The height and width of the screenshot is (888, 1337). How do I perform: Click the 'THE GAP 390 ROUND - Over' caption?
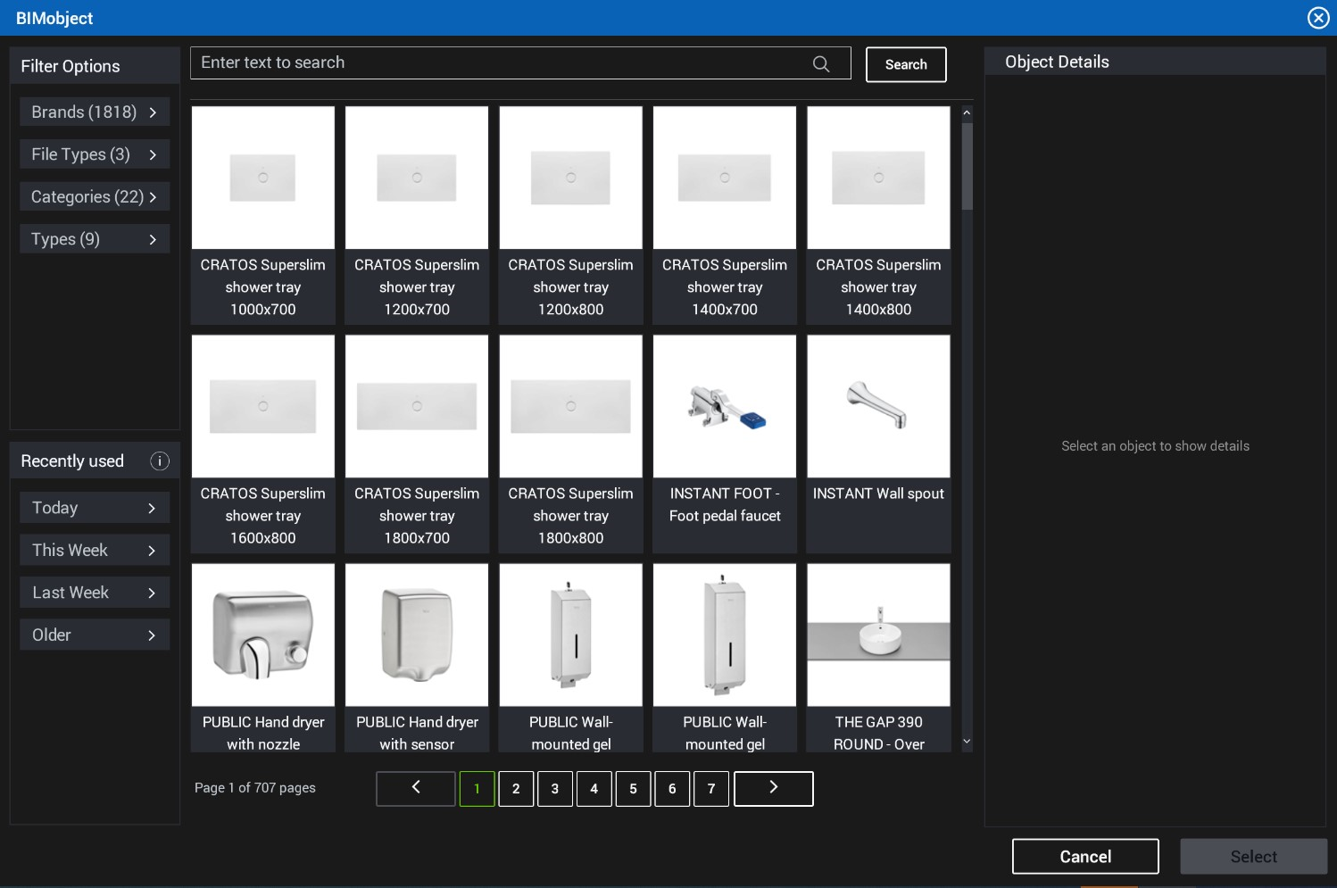click(879, 733)
